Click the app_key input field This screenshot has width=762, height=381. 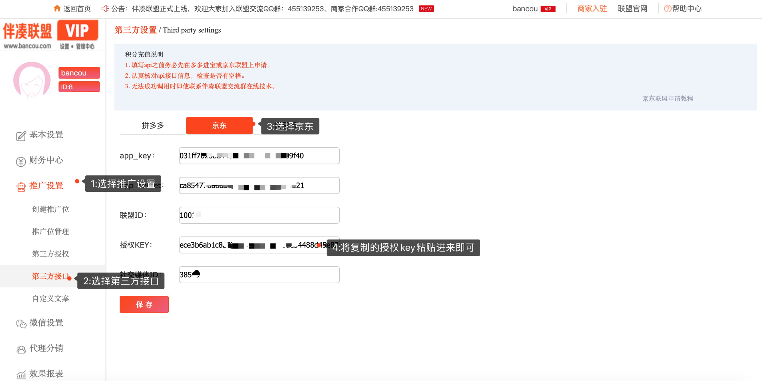pyautogui.click(x=259, y=156)
